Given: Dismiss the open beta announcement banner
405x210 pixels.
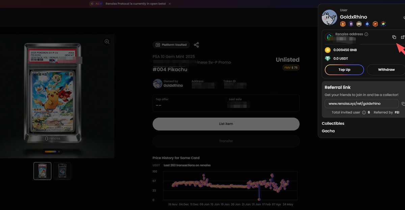Looking at the screenshot, I should [170, 4].
